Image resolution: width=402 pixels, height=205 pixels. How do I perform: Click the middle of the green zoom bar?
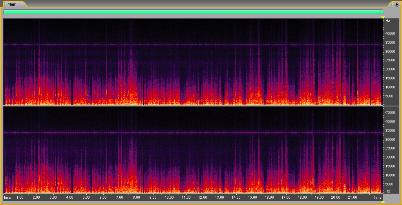193,12
